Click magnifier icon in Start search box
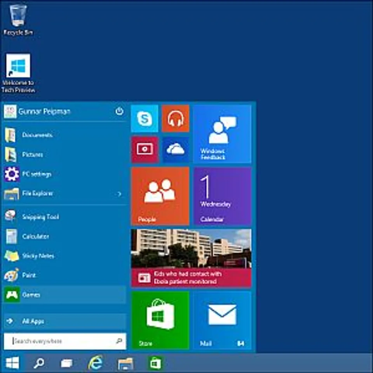The width and height of the screenshot is (373, 373). click(x=119, y=341)
